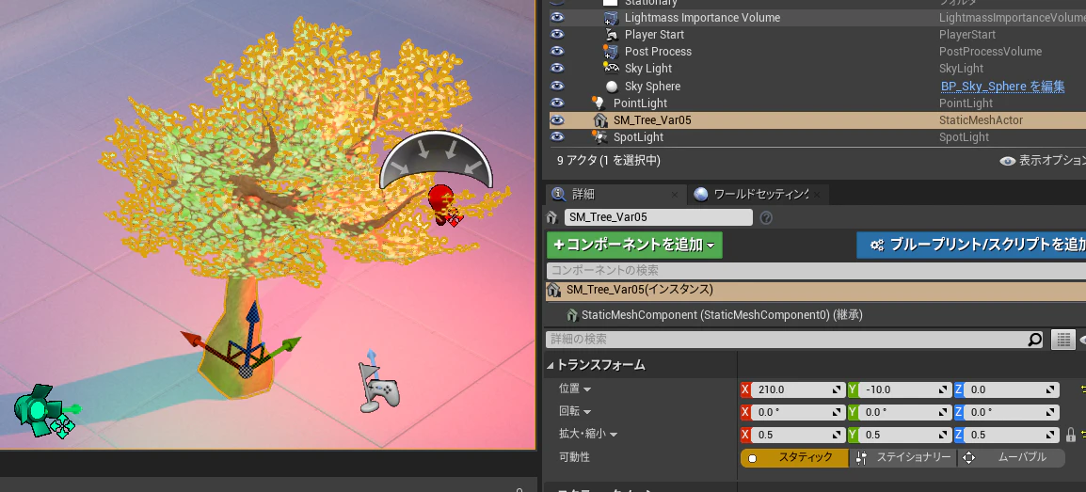Hide the Lightmass Importance Volume actor
The image size is (1086, 492).
point(557,18)
